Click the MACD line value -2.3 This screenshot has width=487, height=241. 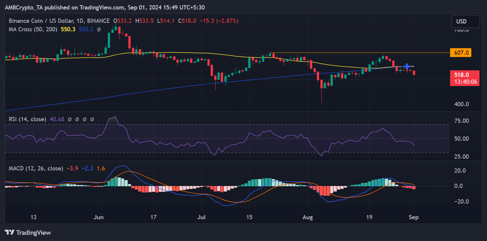(87, 168)
